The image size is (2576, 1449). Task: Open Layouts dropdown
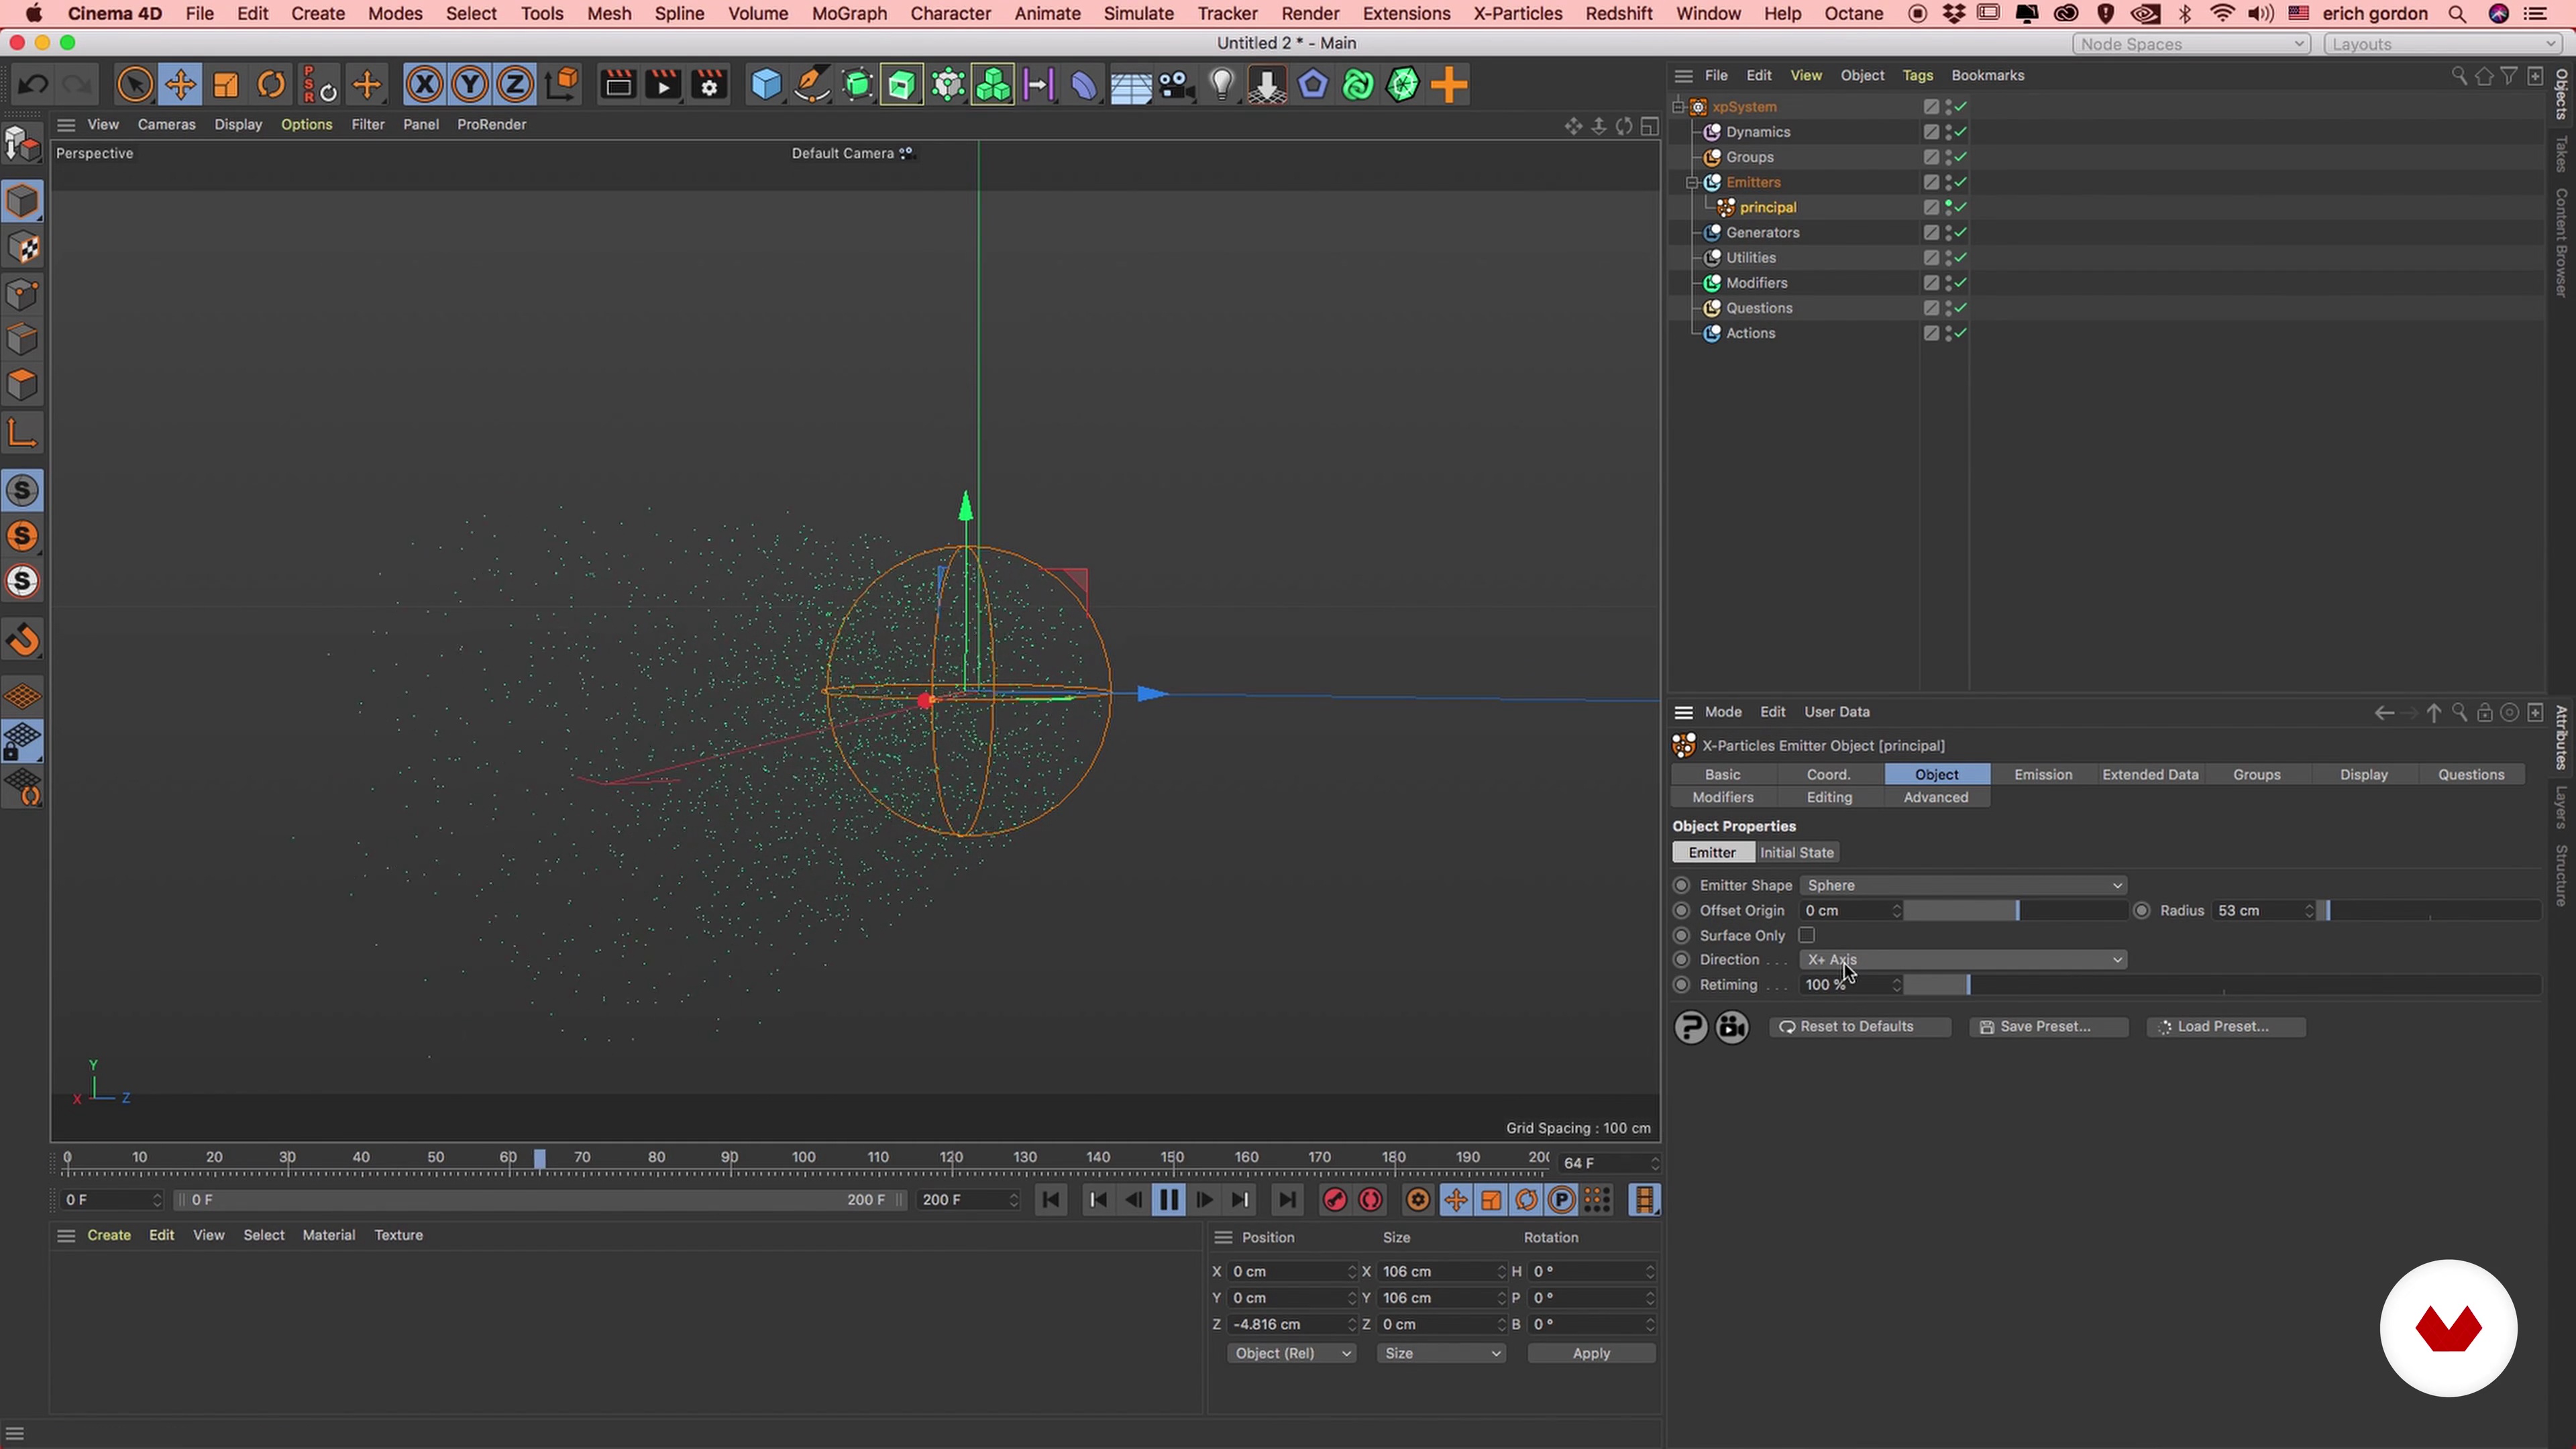point(2443,44)
